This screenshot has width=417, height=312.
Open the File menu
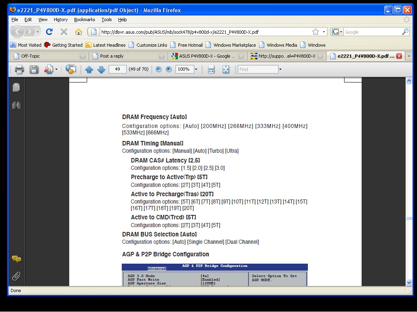[15, 19]
